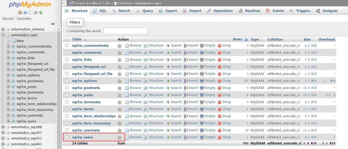The height and width of the screenshot is (149, 348).
Task: Click the favorite star for wp5w_users
Action: click(119, 138)
